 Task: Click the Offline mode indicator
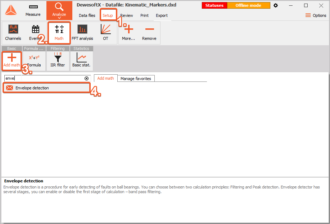pyautogui.click(x=248, y=5)
